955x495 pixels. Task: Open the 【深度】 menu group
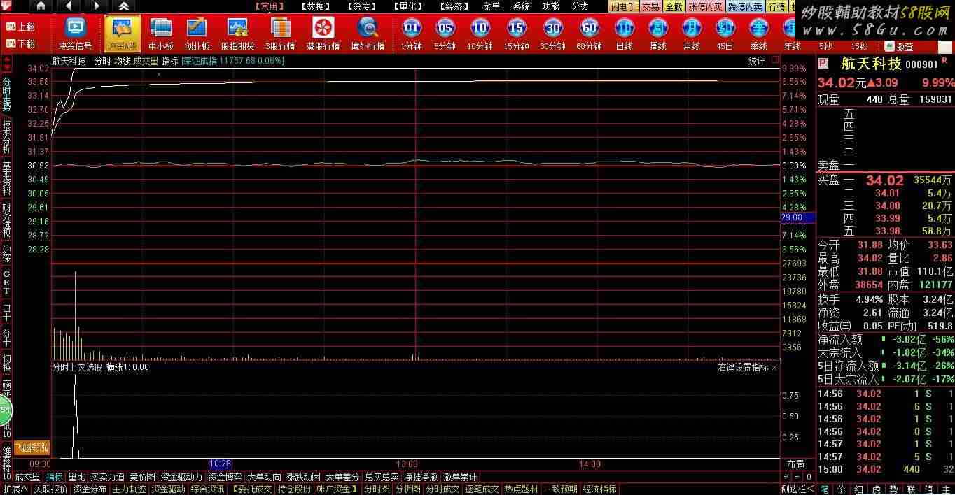point(361,6)
